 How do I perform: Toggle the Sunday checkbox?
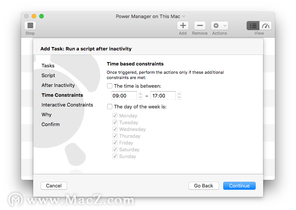[115, 156]
